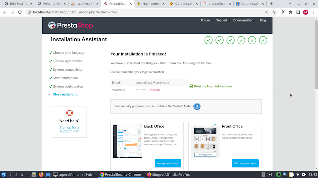Bookmark this page with the star icon

(x=274, y=12)
